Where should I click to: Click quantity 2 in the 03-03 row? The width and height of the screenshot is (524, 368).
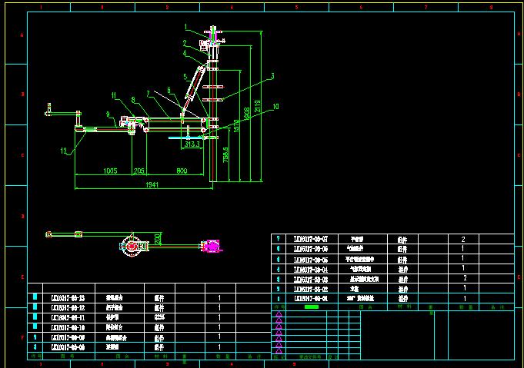tap(465, 278)
